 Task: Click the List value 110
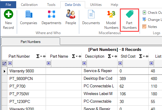point(154,86)
